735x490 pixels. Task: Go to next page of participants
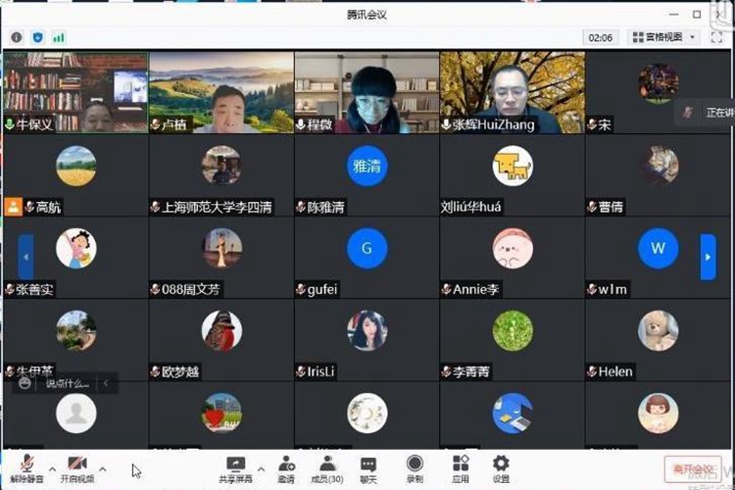tap(708, 257)
